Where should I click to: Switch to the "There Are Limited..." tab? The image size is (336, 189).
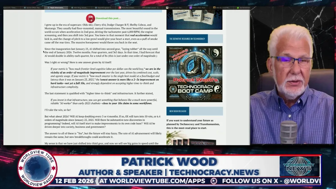pos(127,8)
